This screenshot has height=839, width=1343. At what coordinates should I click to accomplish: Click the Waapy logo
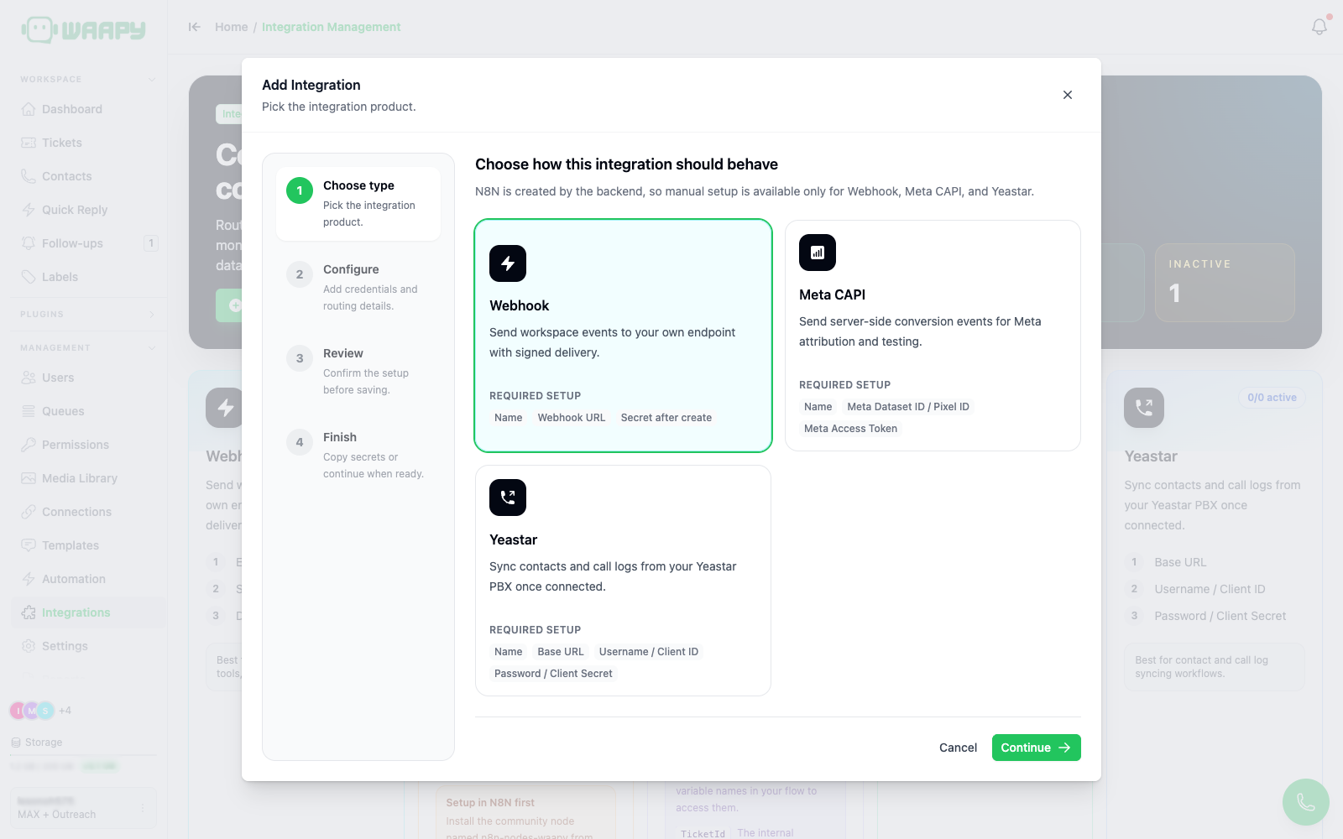tap(83, 29)
